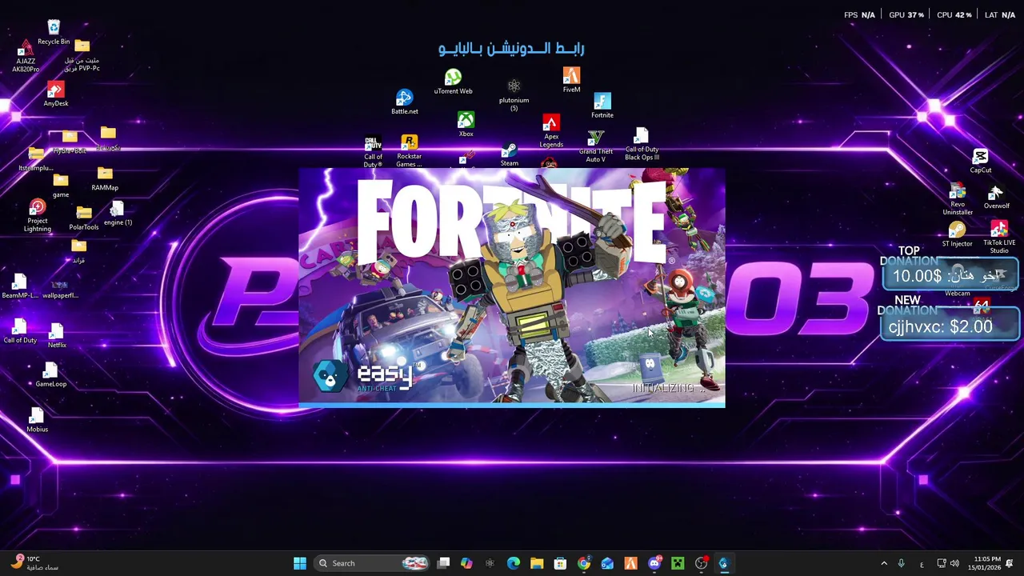This screenshot has height=576, width=1024.
Task: Launch Project Lightning shortcut
Action: (x=38, y=216)
